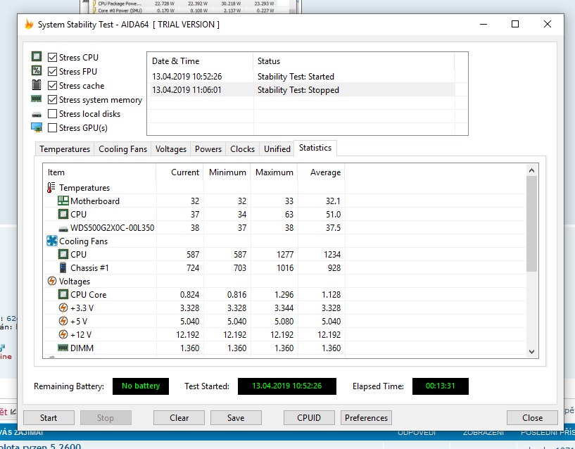The height and width of the screenshot is (449, 575).
Task: Click the Stress system memory RAM icon
Action: pos(37,99)
